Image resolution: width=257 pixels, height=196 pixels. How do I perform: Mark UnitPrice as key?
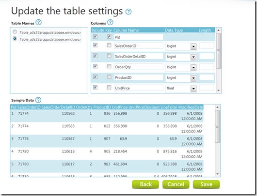point(109,87)
